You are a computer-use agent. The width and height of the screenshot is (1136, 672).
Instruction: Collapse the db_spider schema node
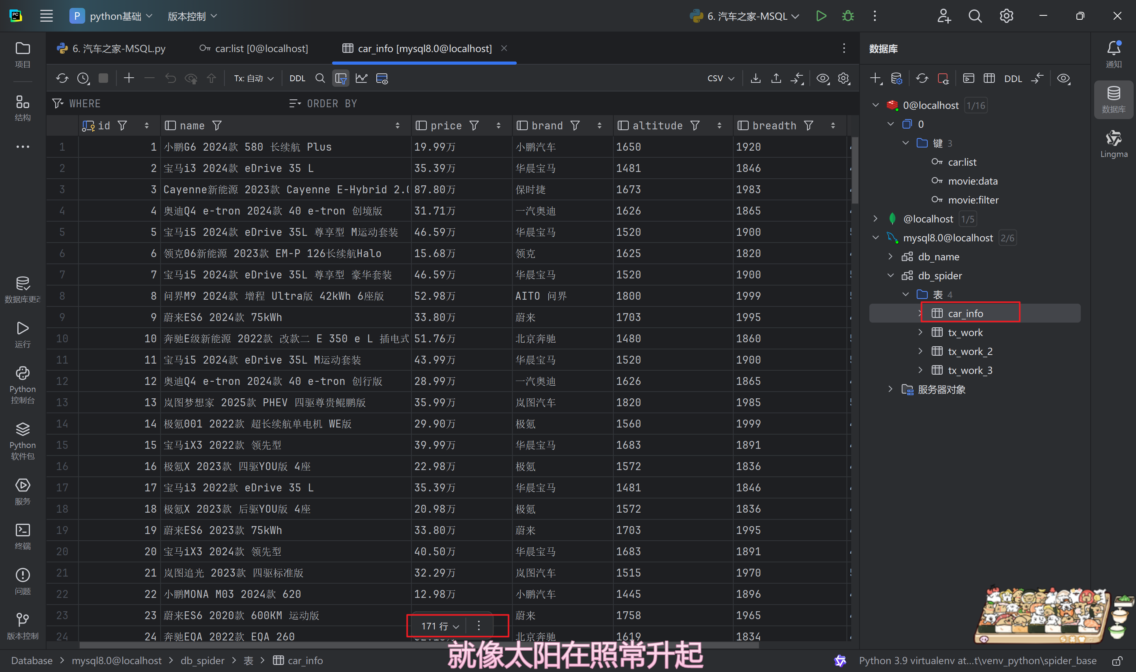point(890,275)
